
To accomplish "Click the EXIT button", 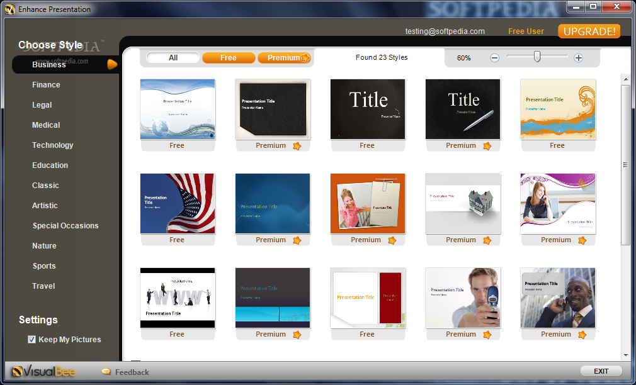I will (x=601, y=371).
